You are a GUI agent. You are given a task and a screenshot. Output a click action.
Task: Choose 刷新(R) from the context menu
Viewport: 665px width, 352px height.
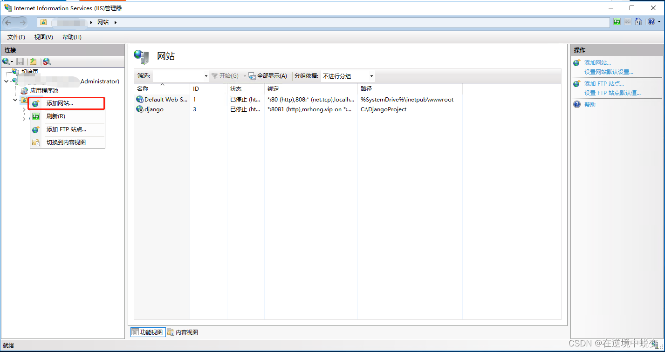pyautogui.click(x=68, y=116)
